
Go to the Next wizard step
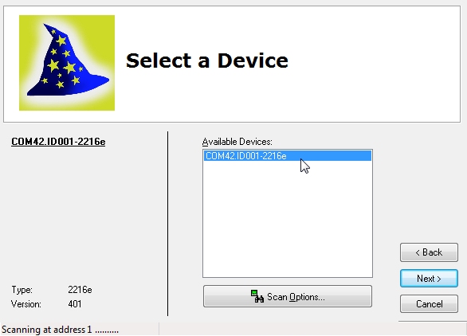tap(429, 279)
